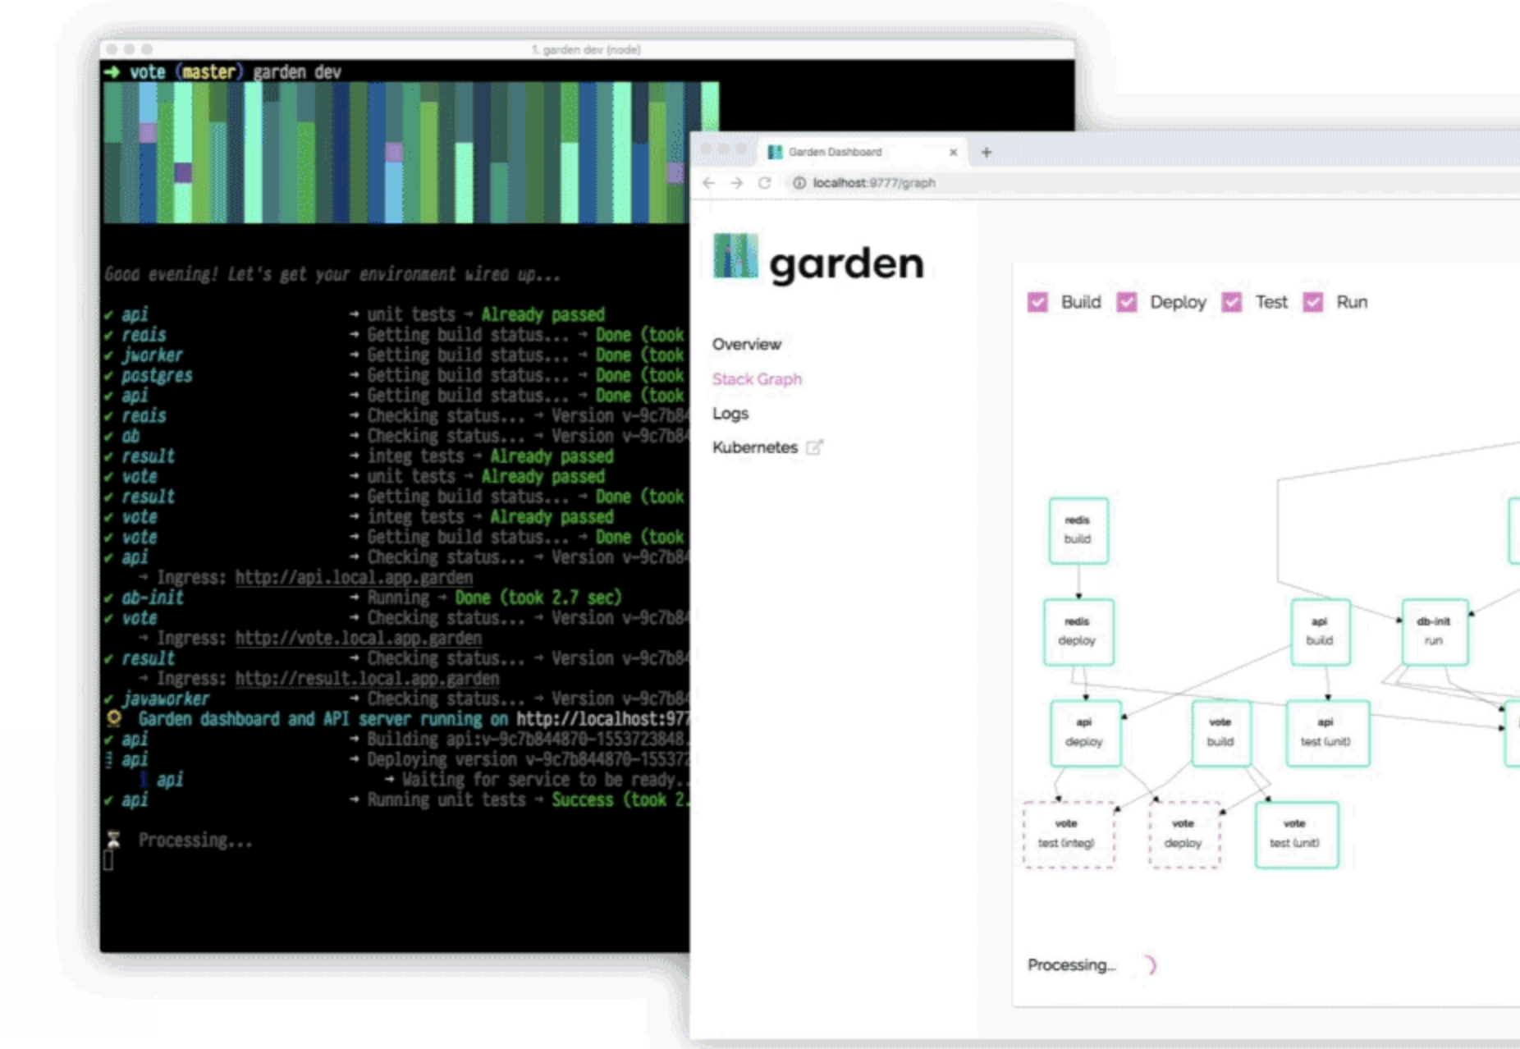Click the '(master)' branch label in terminal prompt

tap(209, 72)
